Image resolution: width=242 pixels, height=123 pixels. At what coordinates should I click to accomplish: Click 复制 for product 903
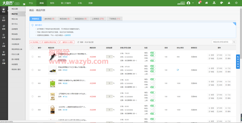pos(219,58)
